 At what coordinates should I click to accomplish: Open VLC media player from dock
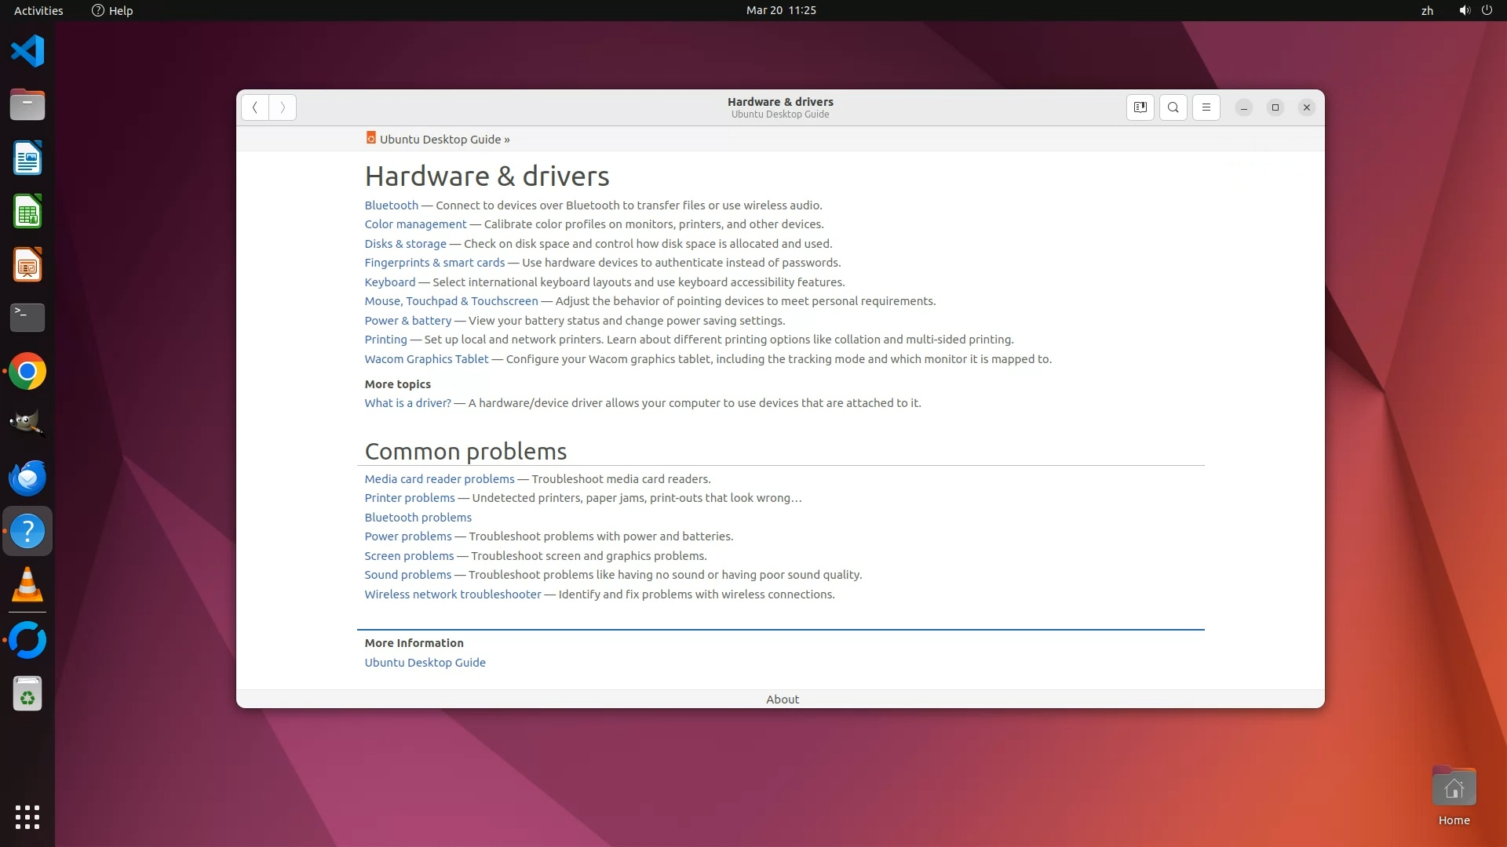click(27, 585)
